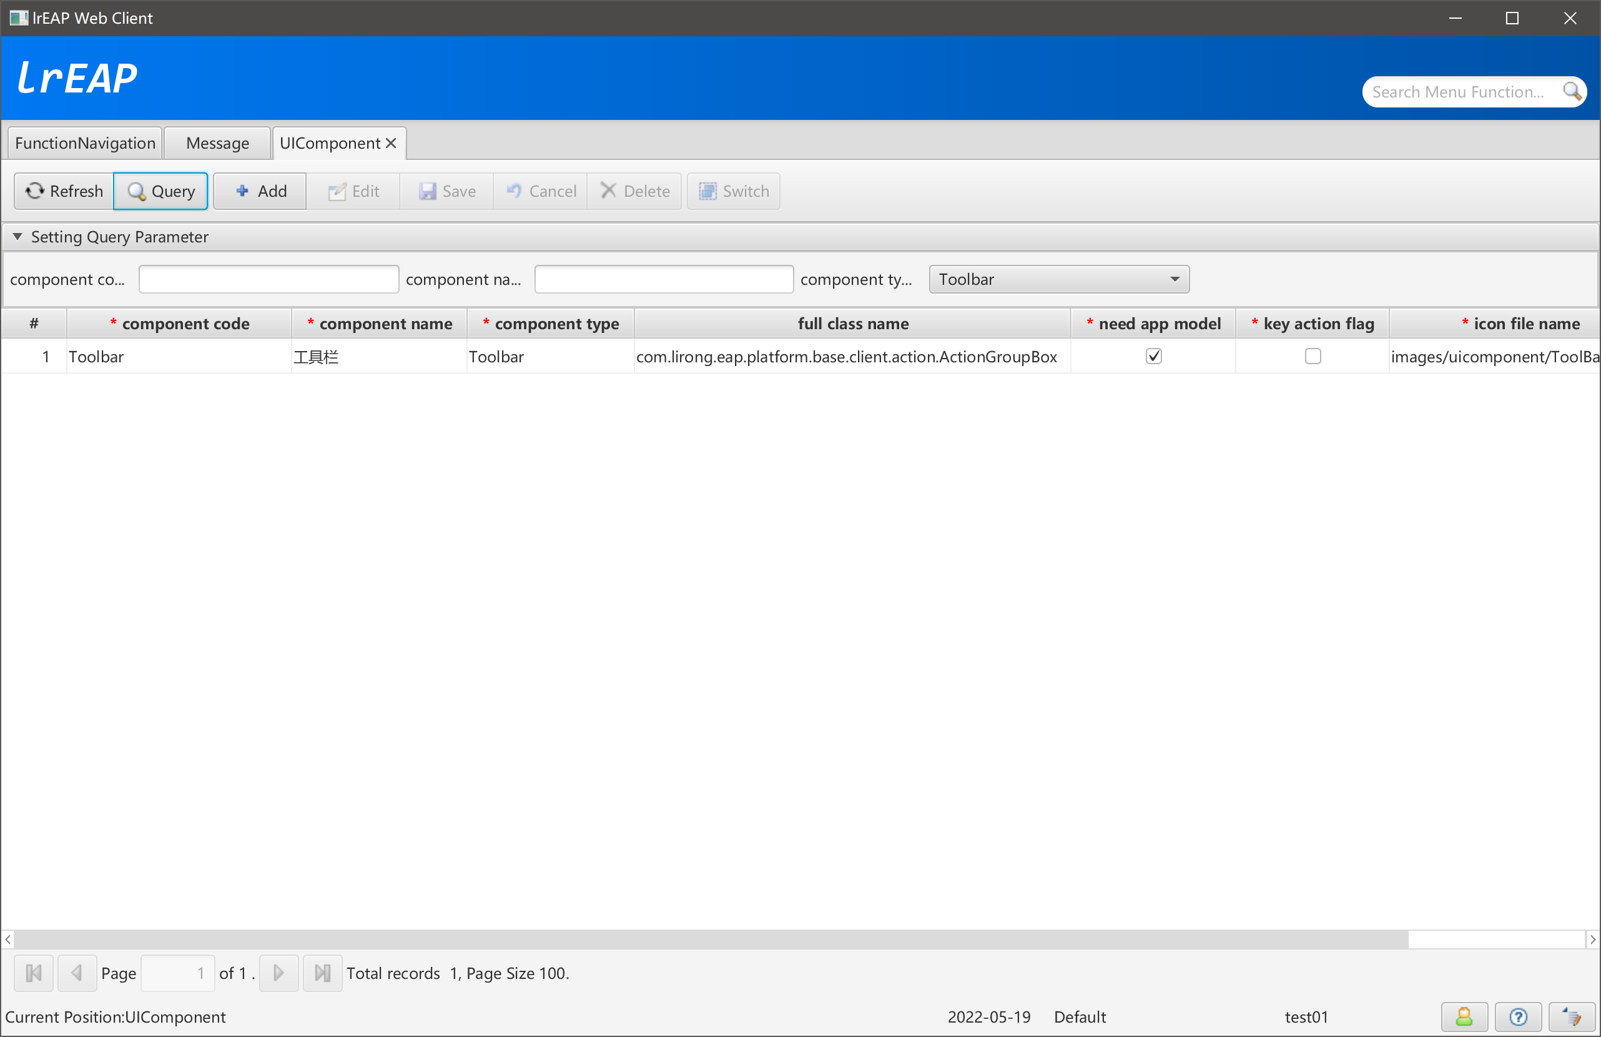Toggle need app model checkbox for Toolbar
The width and height of the screenshot is (1601, 1037).
[1154, 356]
